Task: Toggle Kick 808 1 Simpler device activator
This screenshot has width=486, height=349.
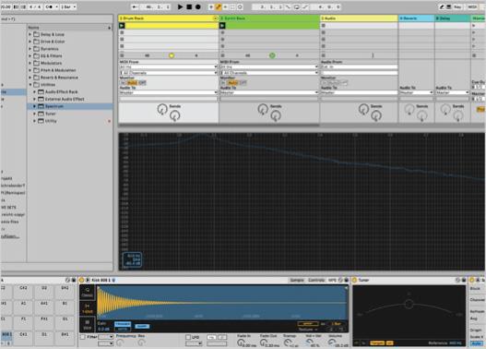Action: (x=82, y=280)
